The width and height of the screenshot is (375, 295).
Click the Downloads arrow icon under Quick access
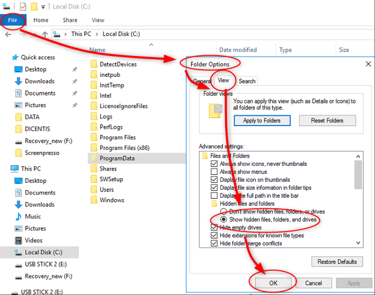coord(18,81)
